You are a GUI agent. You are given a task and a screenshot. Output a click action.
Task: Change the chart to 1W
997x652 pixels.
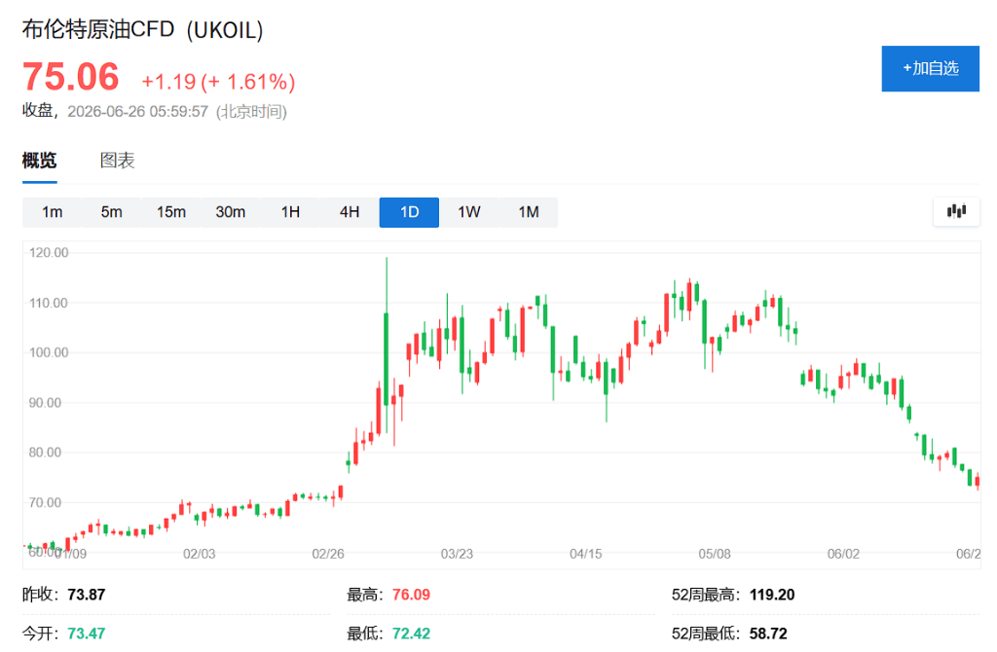click(x=468, y=212)
